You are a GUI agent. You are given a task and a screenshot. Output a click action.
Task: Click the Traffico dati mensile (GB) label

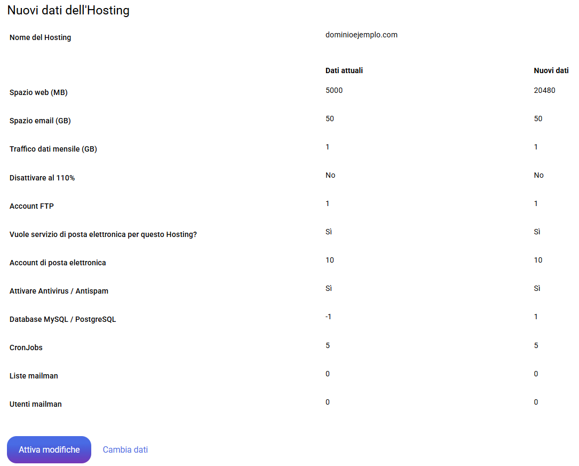pyautogui.click(x=53, y=149)
